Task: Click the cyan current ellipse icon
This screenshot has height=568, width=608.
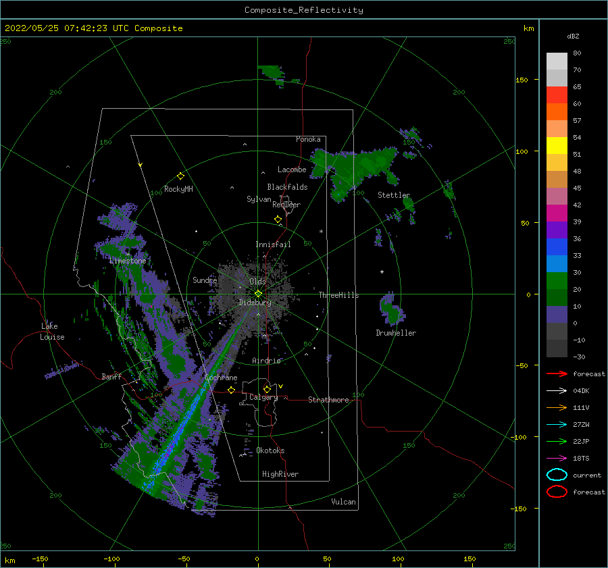Action: [x=557, y=475]
